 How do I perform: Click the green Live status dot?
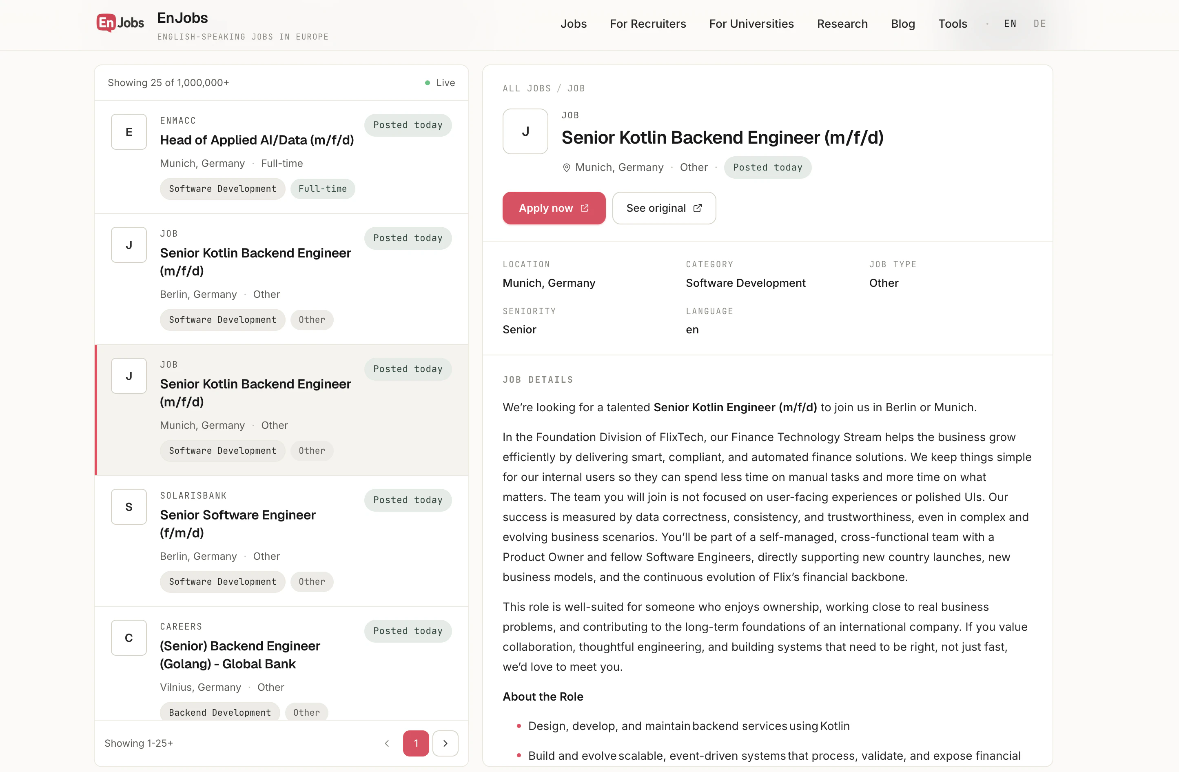click(427, 83)
